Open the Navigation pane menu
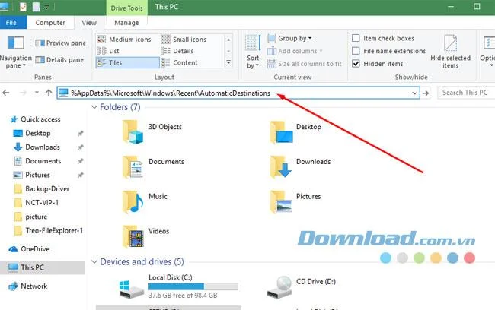Screen dimensions: 495x310 [15, 52]
